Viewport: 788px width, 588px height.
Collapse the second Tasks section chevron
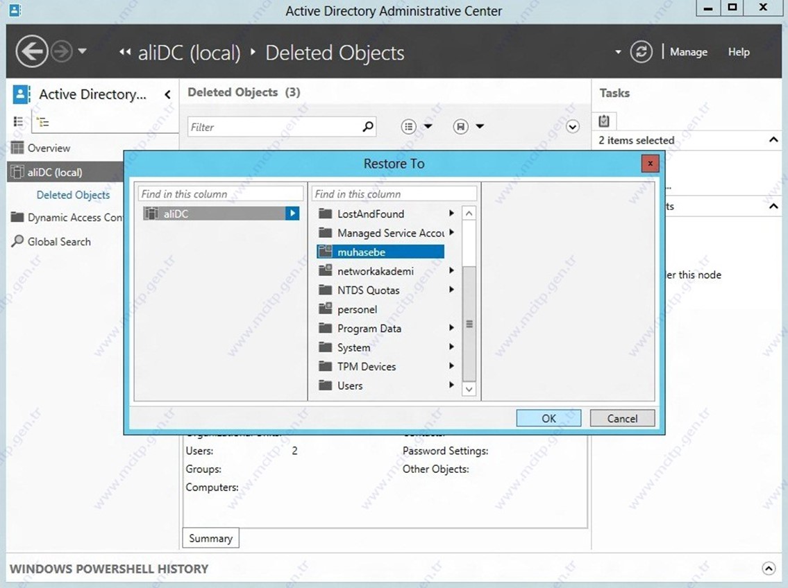coord(773,206)
